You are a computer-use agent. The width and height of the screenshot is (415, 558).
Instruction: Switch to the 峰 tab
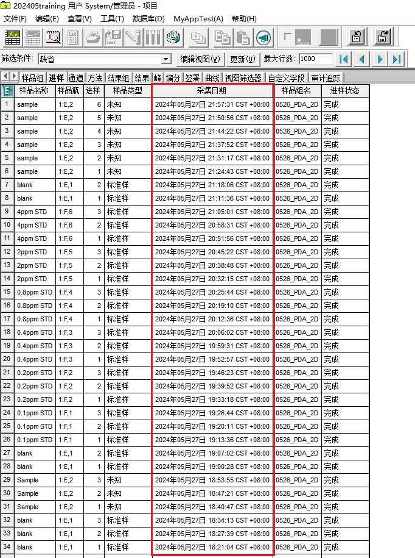(157, 78)
